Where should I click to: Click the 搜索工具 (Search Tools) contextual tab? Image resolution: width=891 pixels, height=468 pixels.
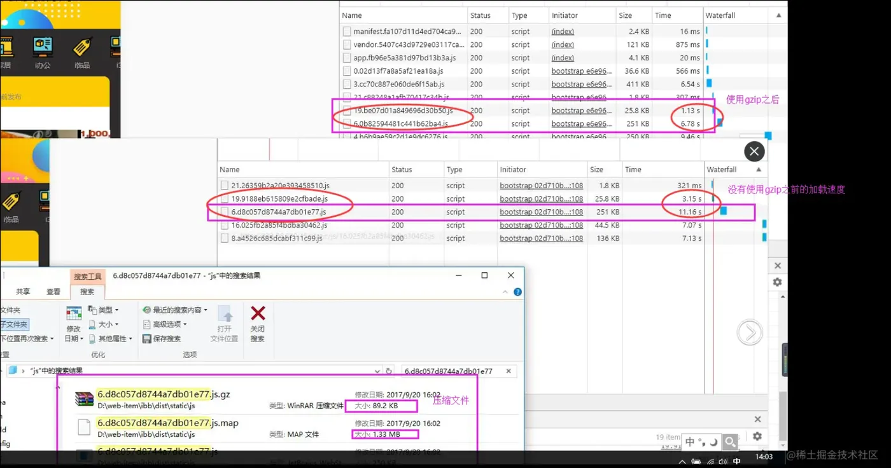(88, 277)
